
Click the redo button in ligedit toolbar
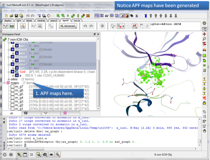pos(91,26)
